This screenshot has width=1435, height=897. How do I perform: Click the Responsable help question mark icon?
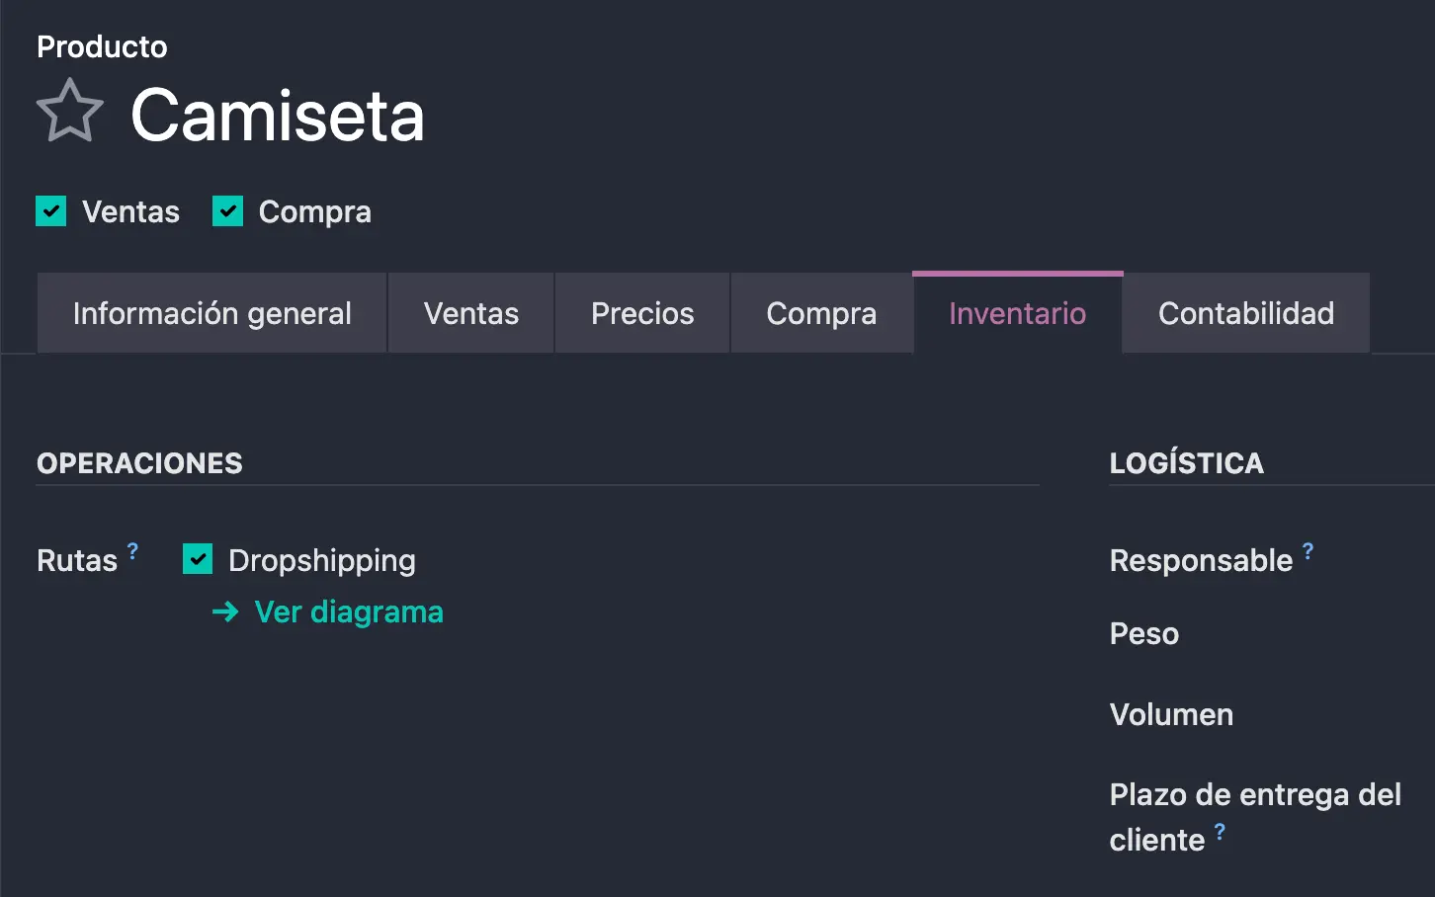(1308, 550)
